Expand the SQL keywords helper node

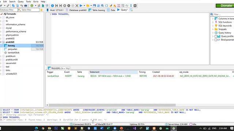tap(213, 26)
